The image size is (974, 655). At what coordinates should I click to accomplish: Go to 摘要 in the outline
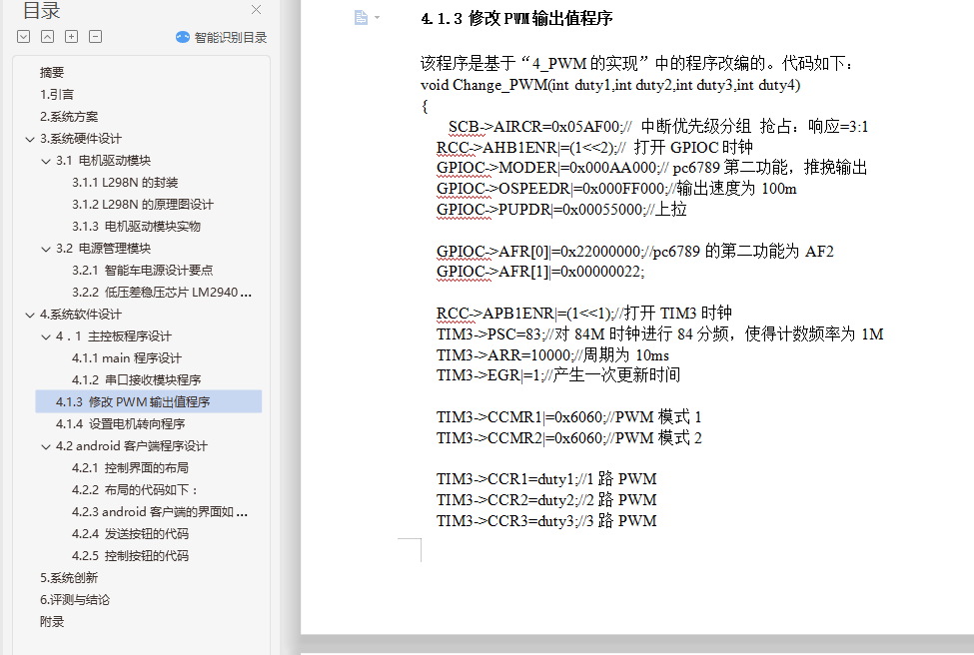coord(52,73)
